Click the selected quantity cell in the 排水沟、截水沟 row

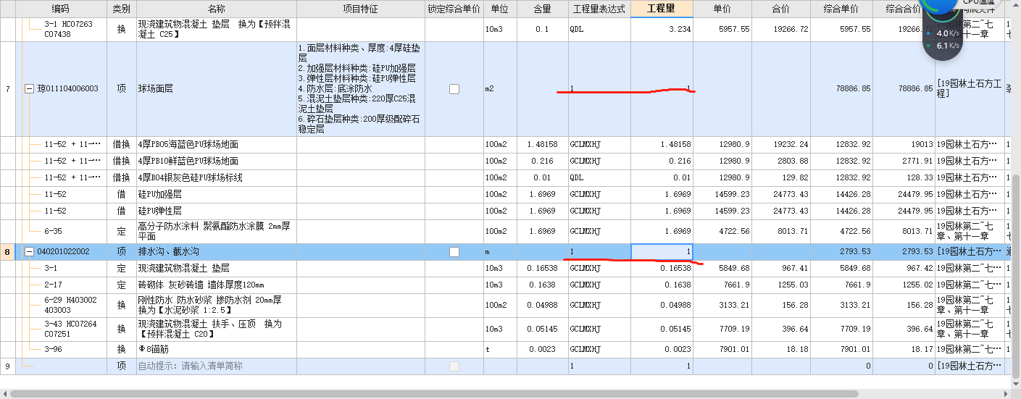tap(662, 252)
